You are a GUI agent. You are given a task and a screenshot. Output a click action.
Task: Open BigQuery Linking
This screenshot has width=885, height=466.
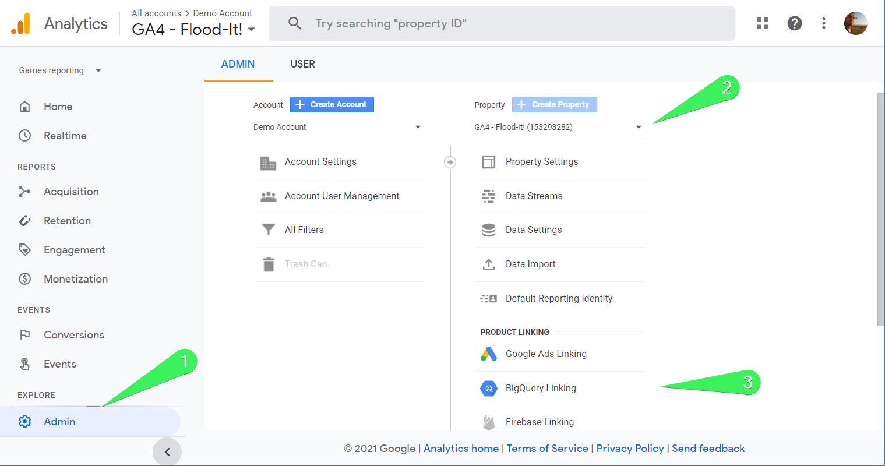(x=541, y=388)
